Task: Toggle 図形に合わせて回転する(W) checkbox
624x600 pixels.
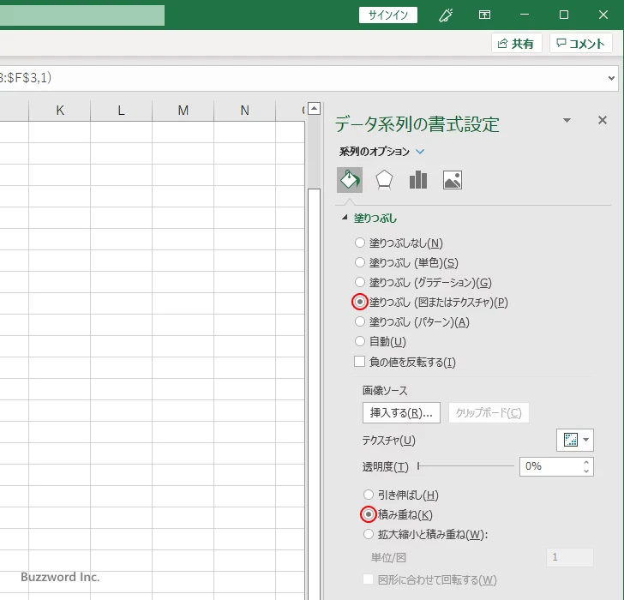Action: pyautogui.click(x=368, y=579)
